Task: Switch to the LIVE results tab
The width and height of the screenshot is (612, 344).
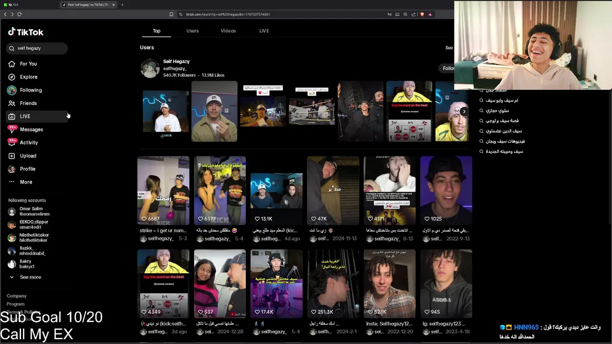Action: pyautogui.click(x=264, y=31)
